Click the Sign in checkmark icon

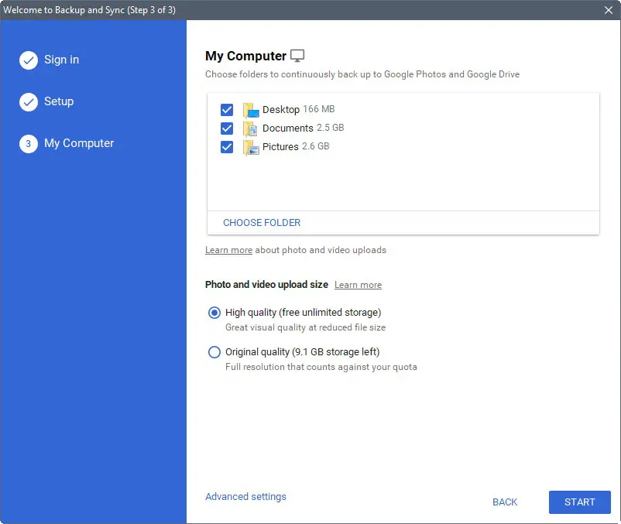point(29,60)
